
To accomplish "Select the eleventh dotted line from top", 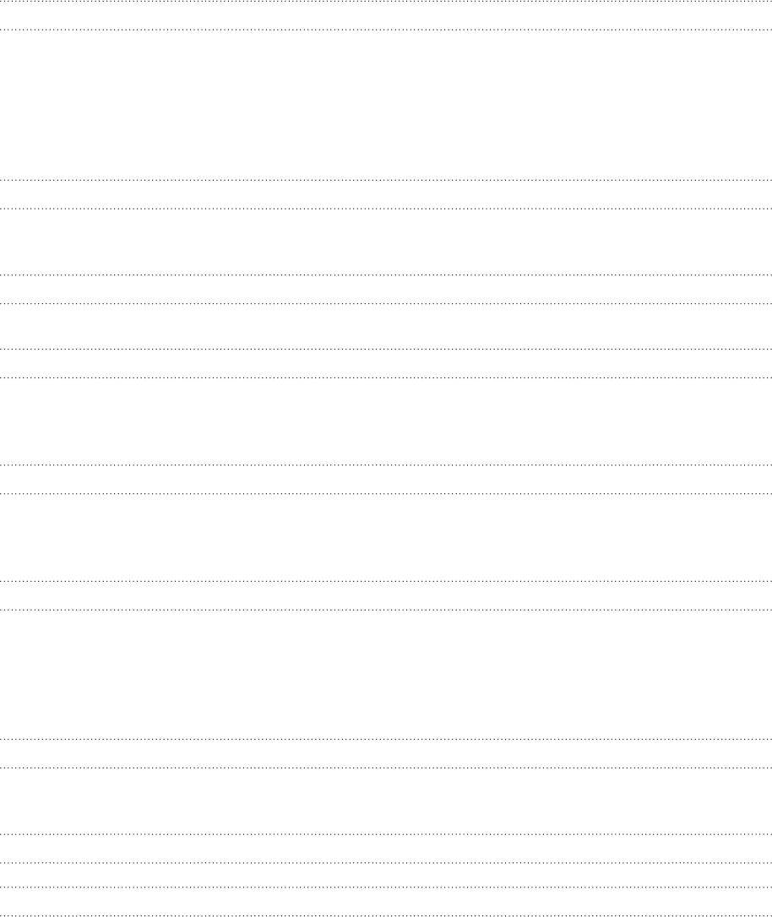I will [x=386, y=581].
